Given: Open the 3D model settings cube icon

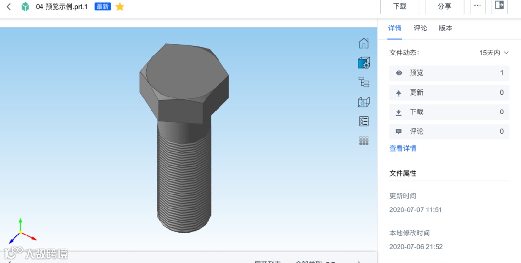Looking at the screenshot, I should pos(364,63).
